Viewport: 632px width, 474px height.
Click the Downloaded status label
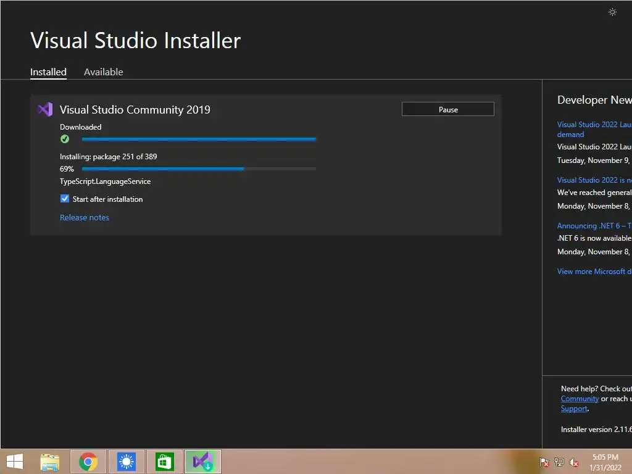point(81,127)
